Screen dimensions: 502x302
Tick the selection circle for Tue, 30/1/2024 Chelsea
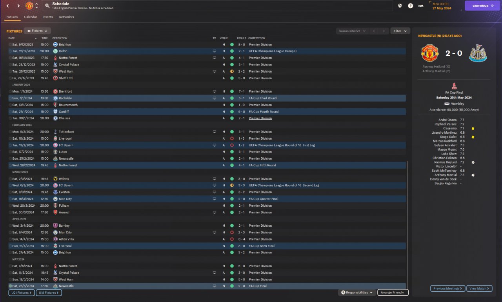tap(10, 118)
